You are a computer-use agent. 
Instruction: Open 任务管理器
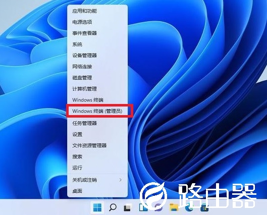[x=97, y=123]
